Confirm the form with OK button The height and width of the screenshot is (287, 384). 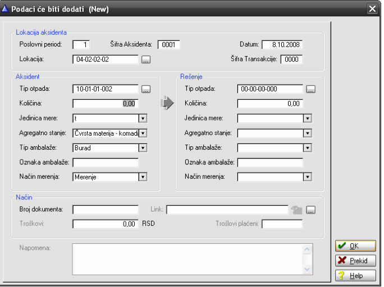click(355, 246)
